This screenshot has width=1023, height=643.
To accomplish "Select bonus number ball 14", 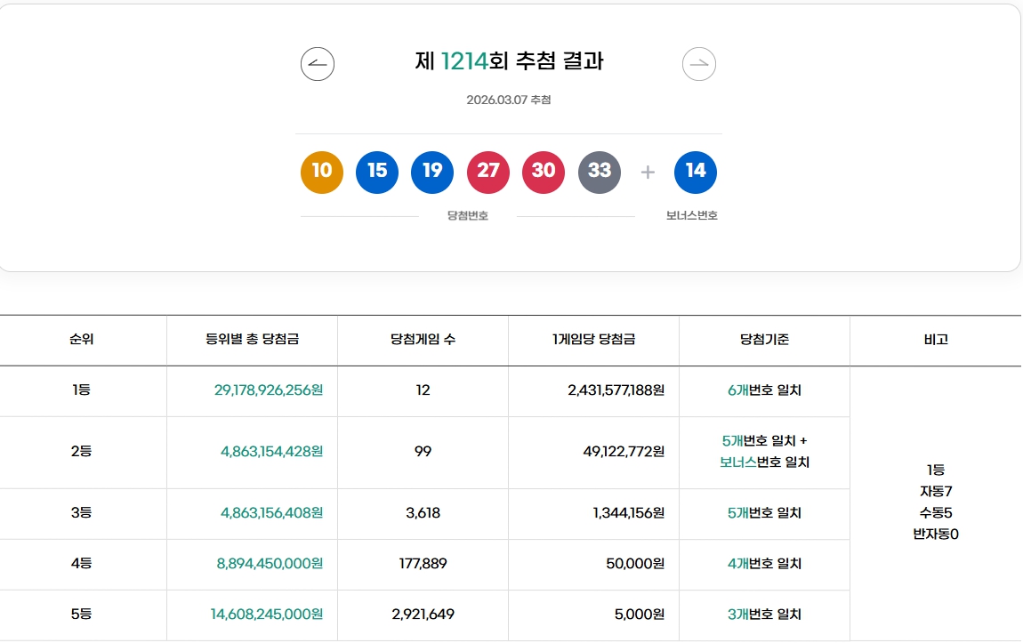I will (696, 172).
